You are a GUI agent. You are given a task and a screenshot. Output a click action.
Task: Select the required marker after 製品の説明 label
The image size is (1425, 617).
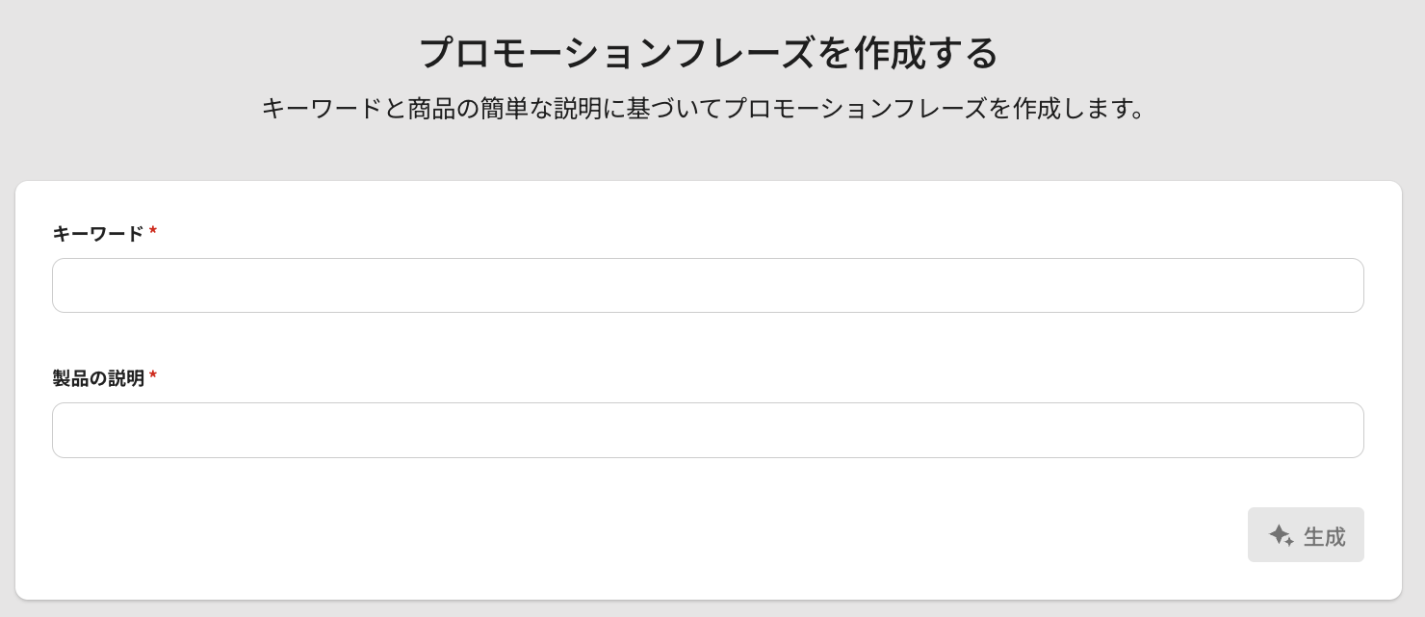(153, 376)
